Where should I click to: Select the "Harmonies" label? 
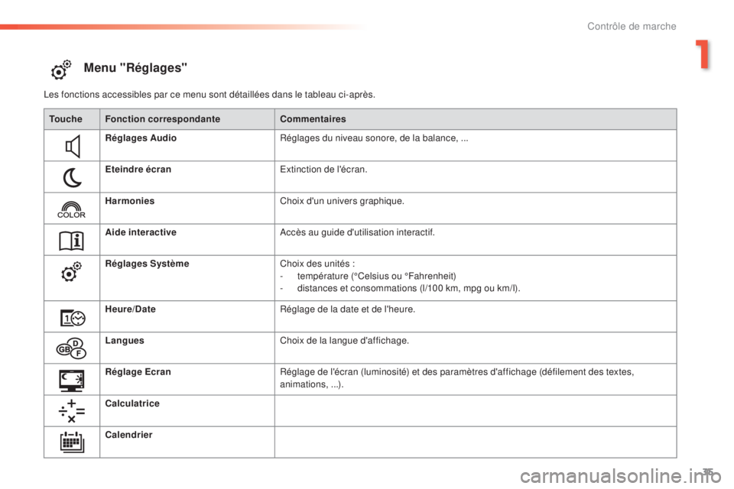point(130,201)
